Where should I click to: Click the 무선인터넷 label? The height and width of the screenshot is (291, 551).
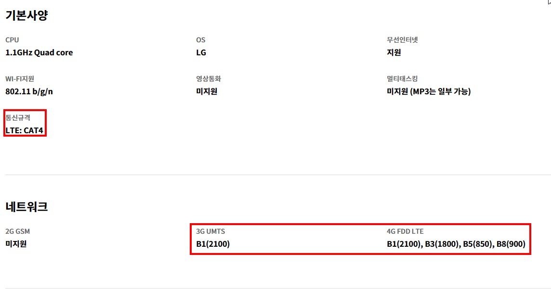pyautogui.click(x=402, y=40)
